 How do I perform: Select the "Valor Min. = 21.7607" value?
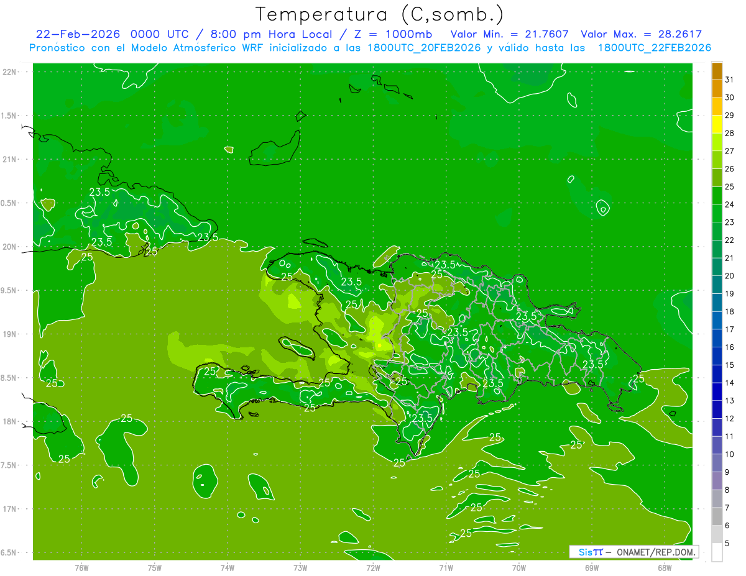pyautogui.click(x=509, y=34)
